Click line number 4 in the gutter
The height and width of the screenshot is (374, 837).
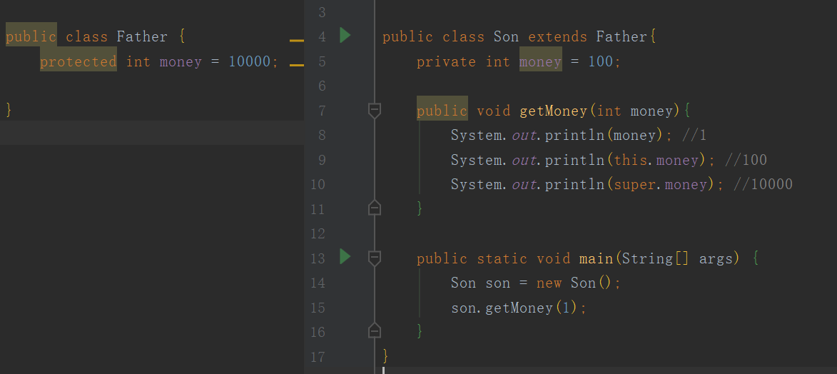coord(321,37)
